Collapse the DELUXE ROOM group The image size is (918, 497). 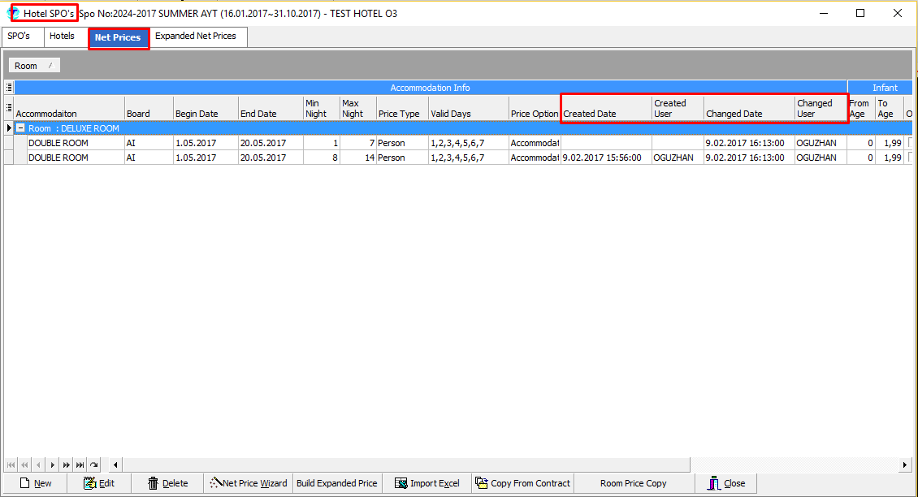point(21,128)
